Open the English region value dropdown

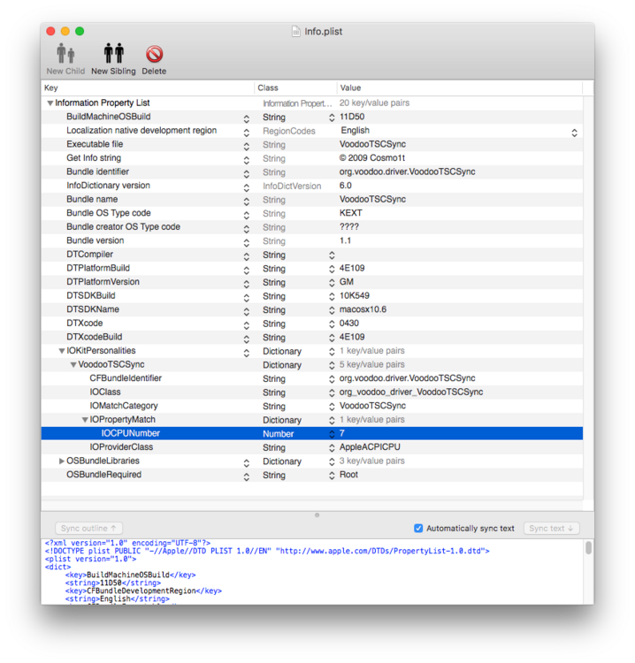click(x=574, y=132)
